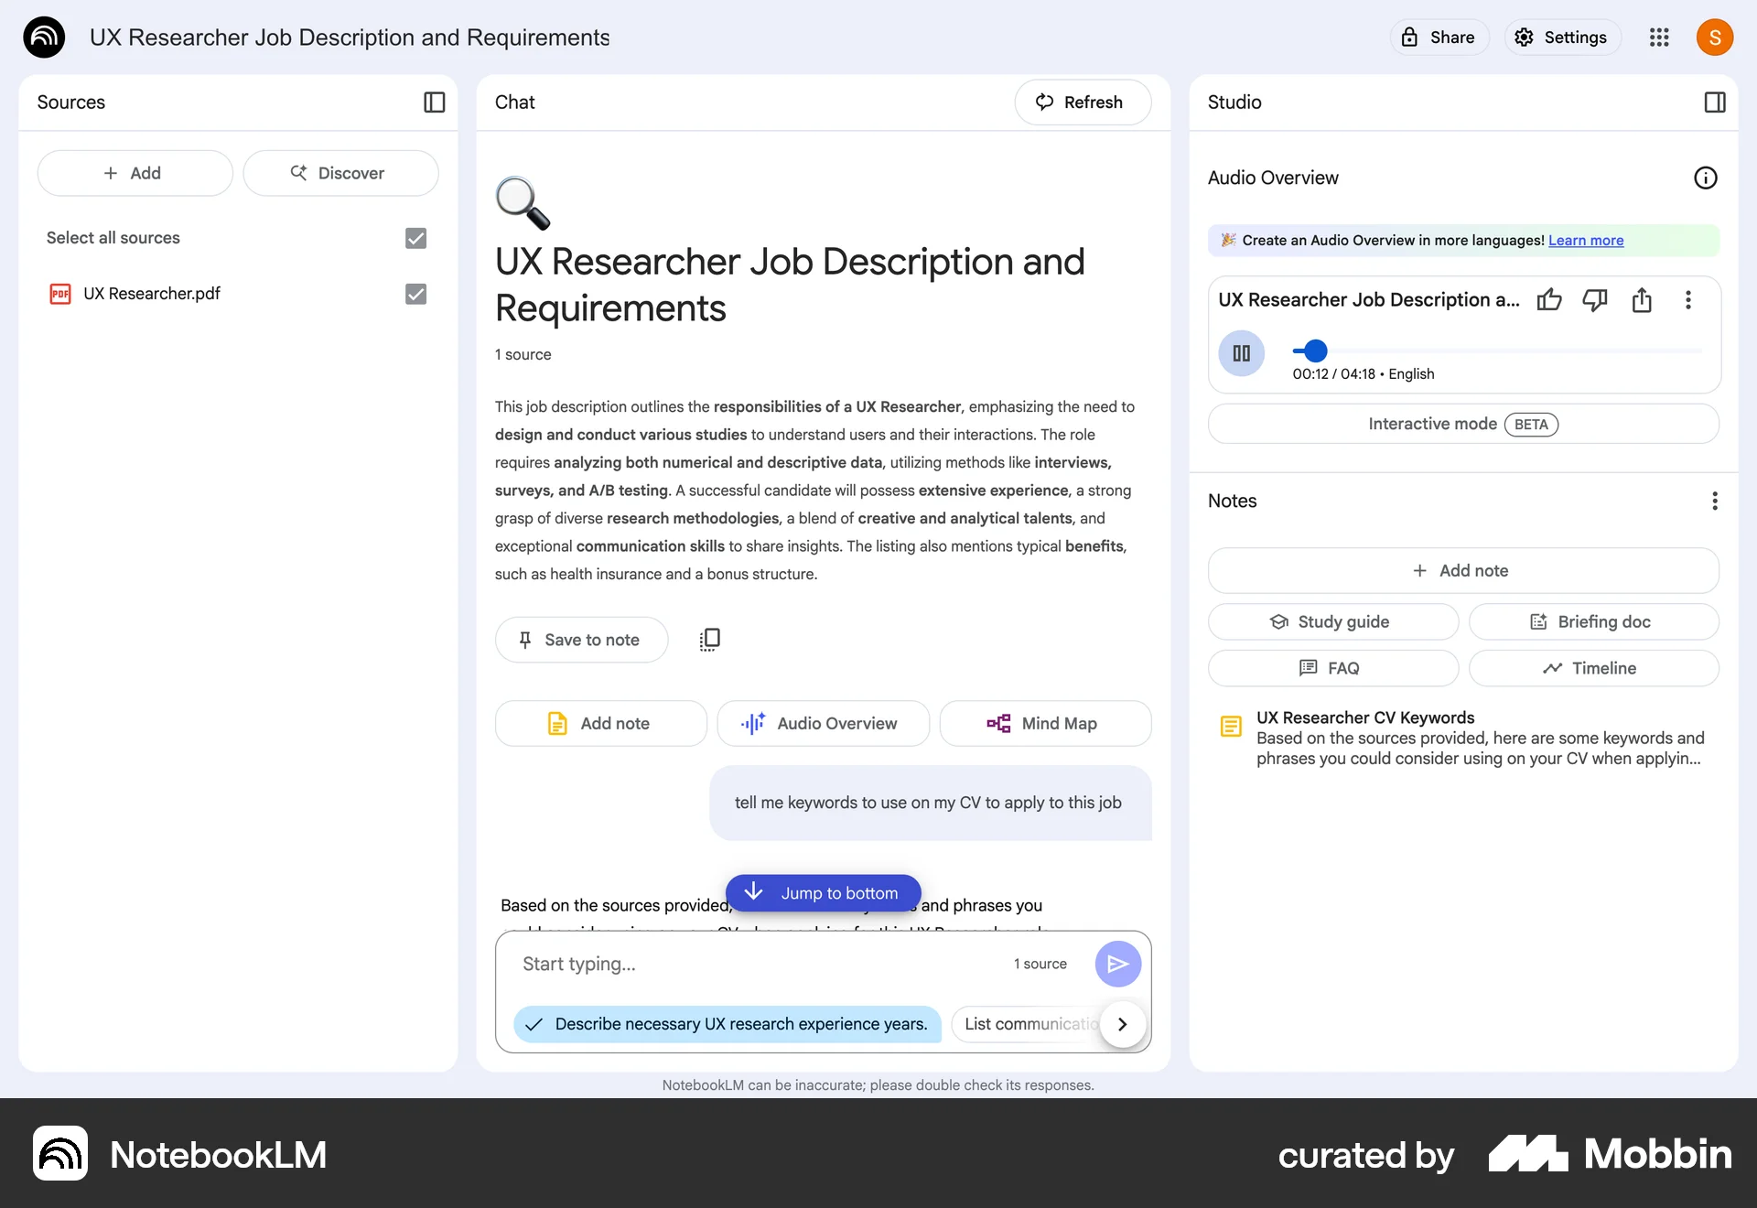
Task: Collapse the Sources sidebar
Action: (x=434, y=102)
